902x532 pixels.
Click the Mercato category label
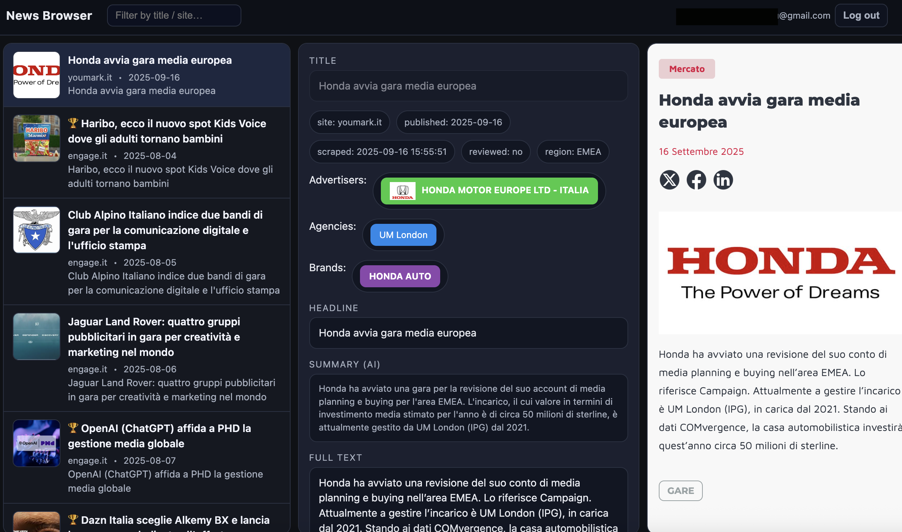tap(686, 69)
